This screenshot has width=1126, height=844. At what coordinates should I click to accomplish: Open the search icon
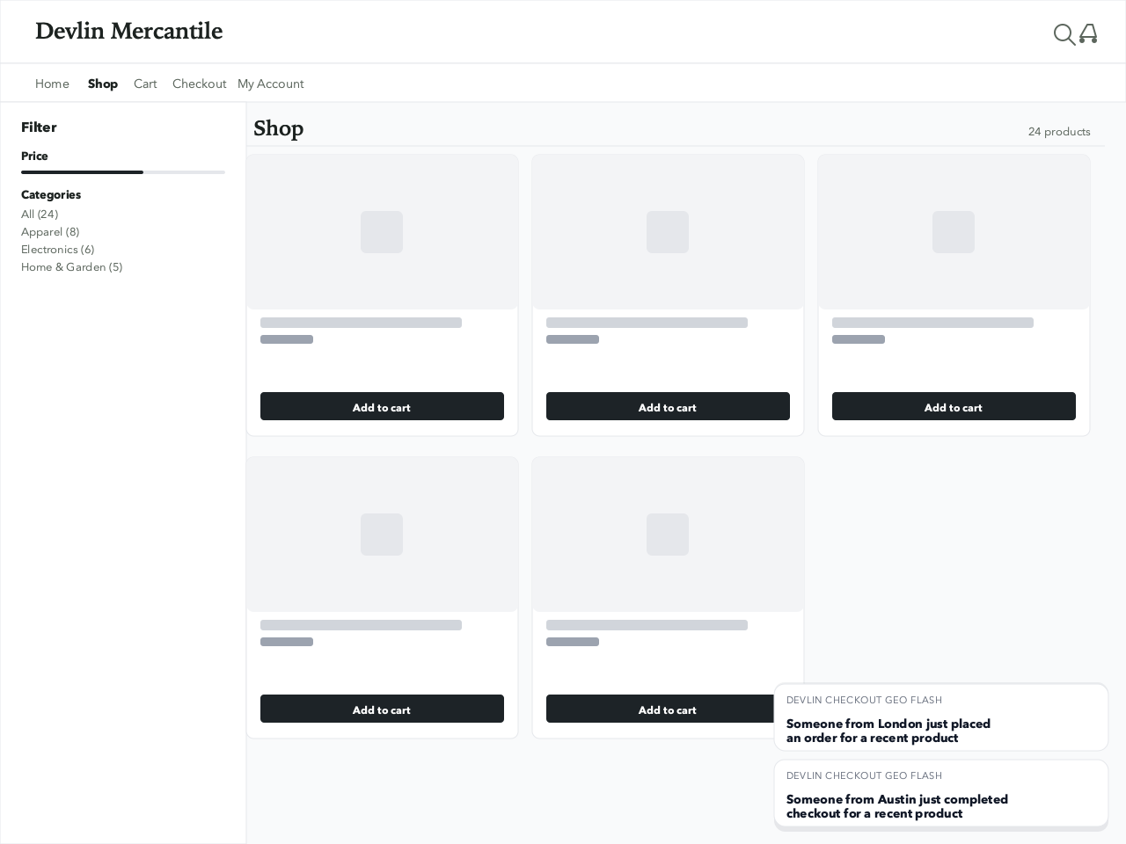[1064, 34]
